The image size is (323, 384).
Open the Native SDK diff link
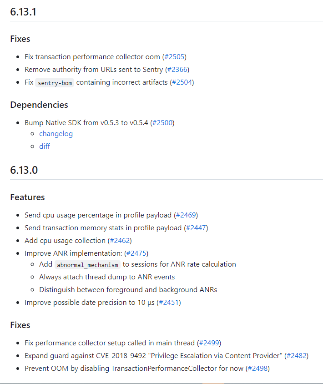click(45, 147)
